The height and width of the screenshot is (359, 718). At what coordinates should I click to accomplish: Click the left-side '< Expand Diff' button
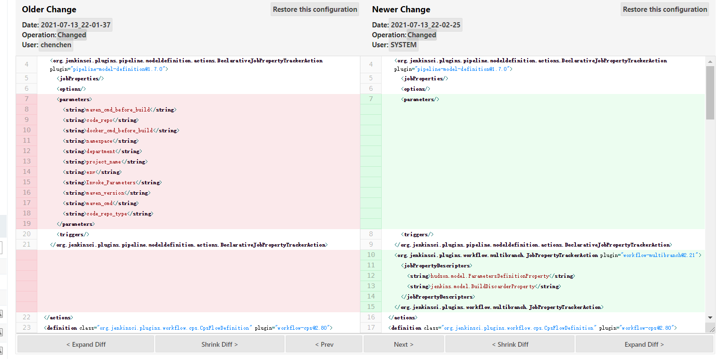coord(85,344)
